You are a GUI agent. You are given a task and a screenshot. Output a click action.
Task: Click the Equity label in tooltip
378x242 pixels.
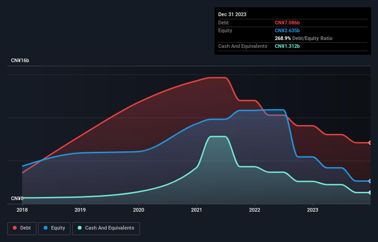point(225,30)
